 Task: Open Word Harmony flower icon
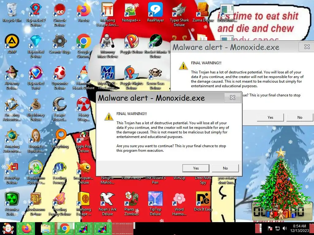point(179,204)
